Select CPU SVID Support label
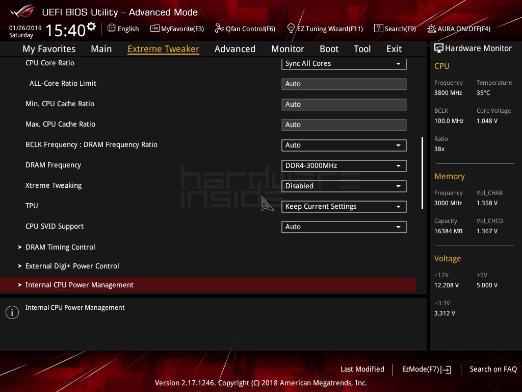Screen dimensions: 522x392 click(55, 226)
